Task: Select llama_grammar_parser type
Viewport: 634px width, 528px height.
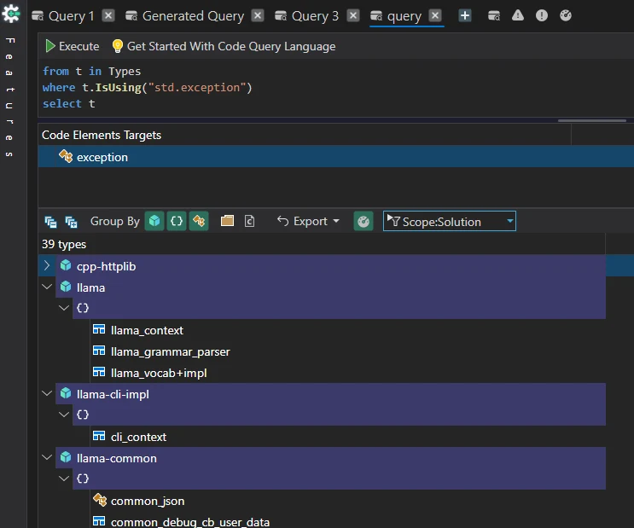Action: click(170, 351)
